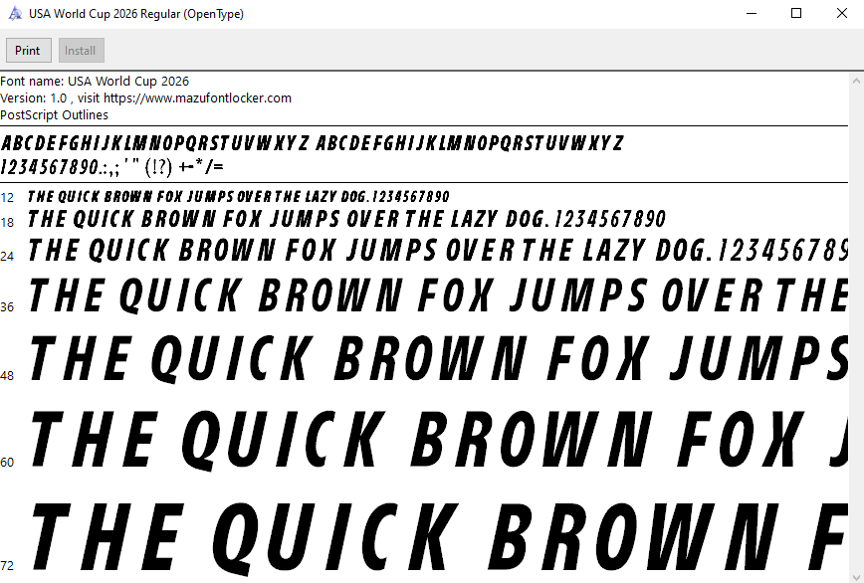Select the 18 point sample sentence

pos(347,220)
